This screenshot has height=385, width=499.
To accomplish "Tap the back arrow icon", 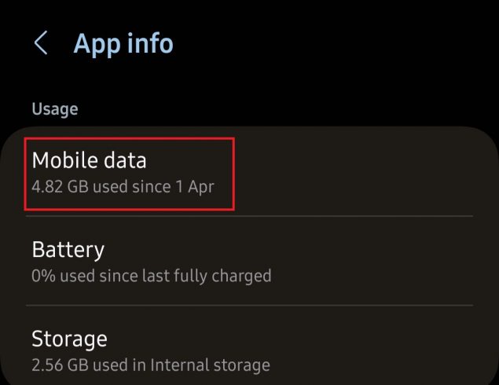I will pos(41,44).
